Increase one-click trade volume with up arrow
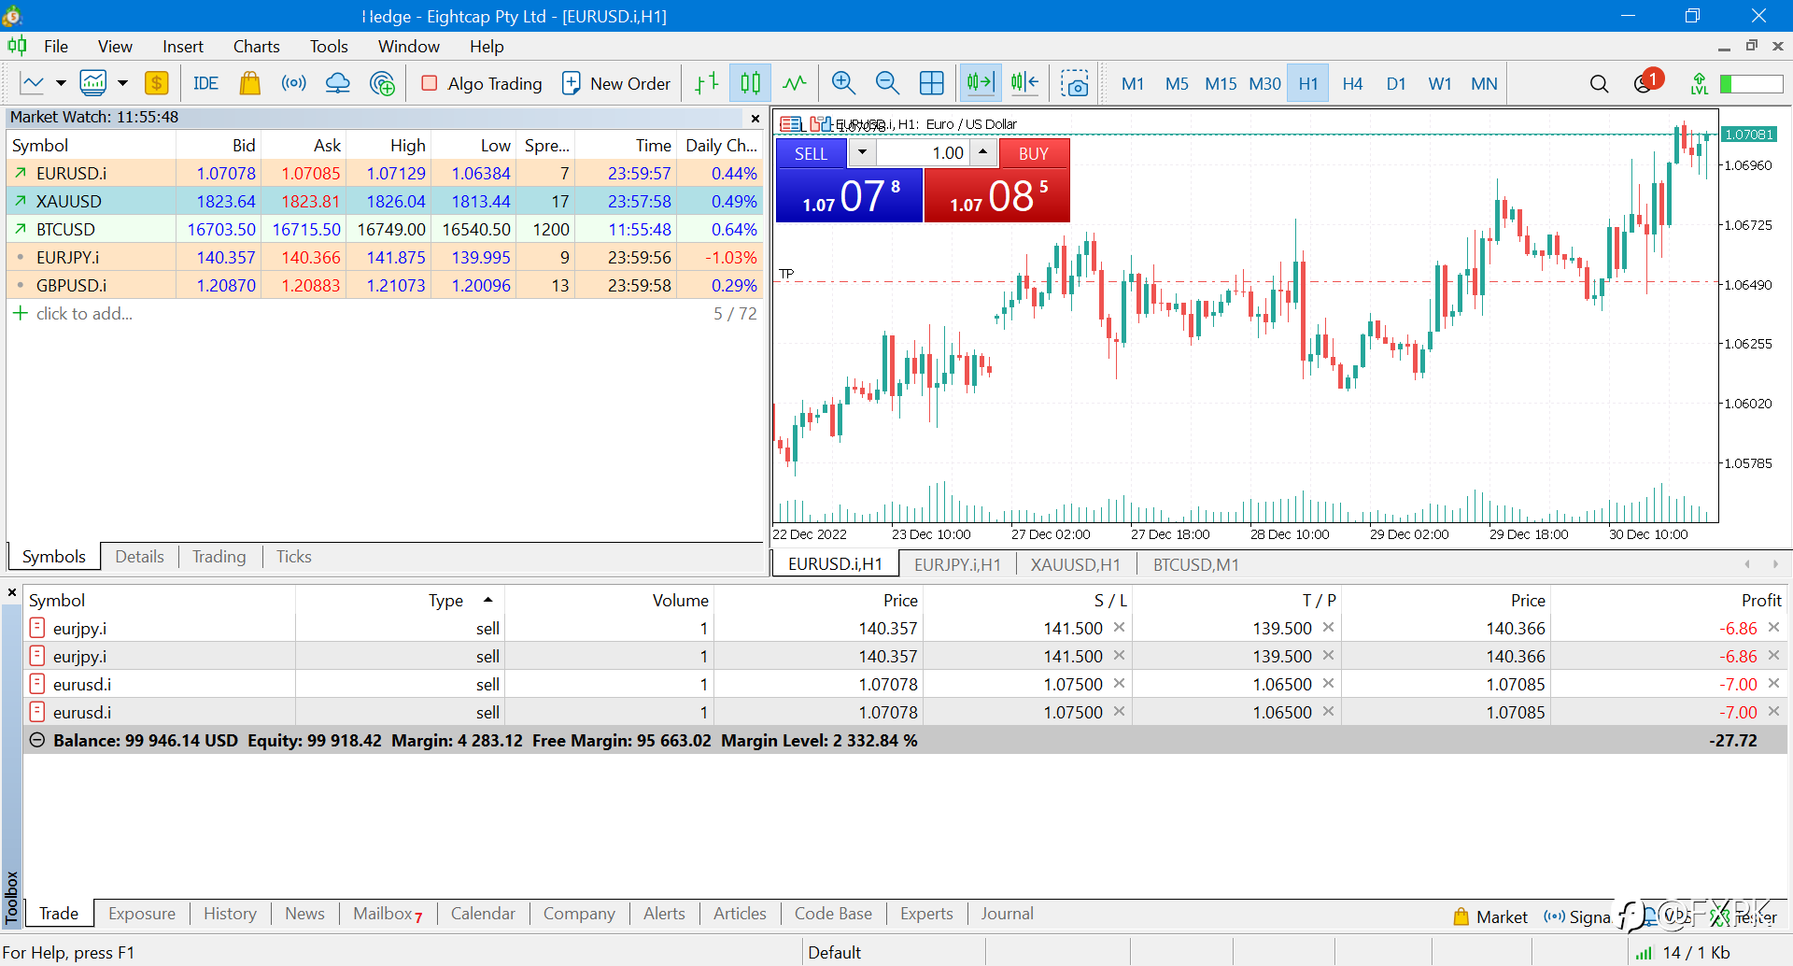 pyautogui.click(x=983, y=152)
